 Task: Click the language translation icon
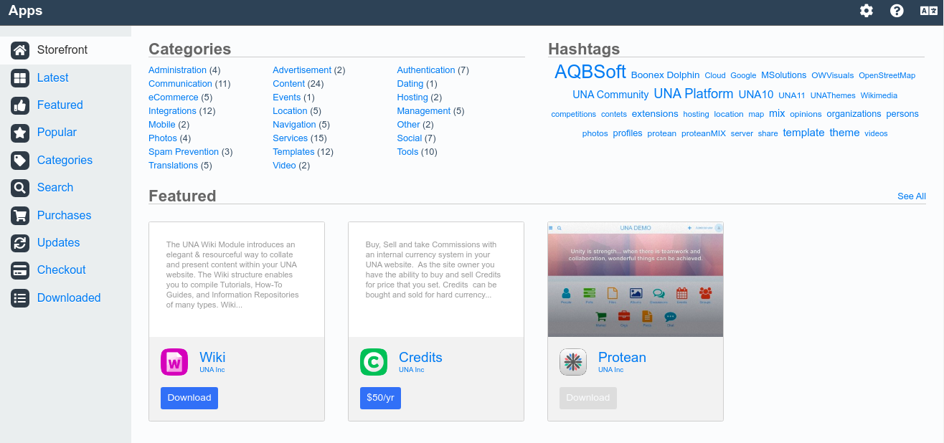pyautogui.click(x=929, y=11)
